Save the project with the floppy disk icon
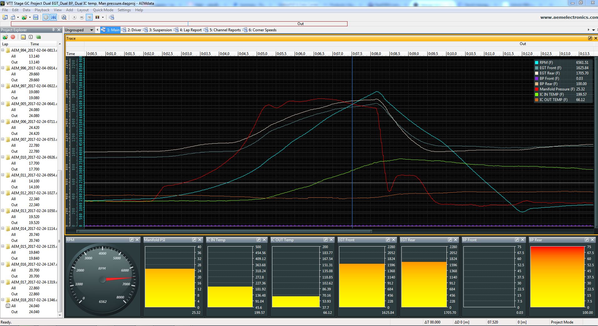This screenshot has width=598, height=326. click(36, 17)
